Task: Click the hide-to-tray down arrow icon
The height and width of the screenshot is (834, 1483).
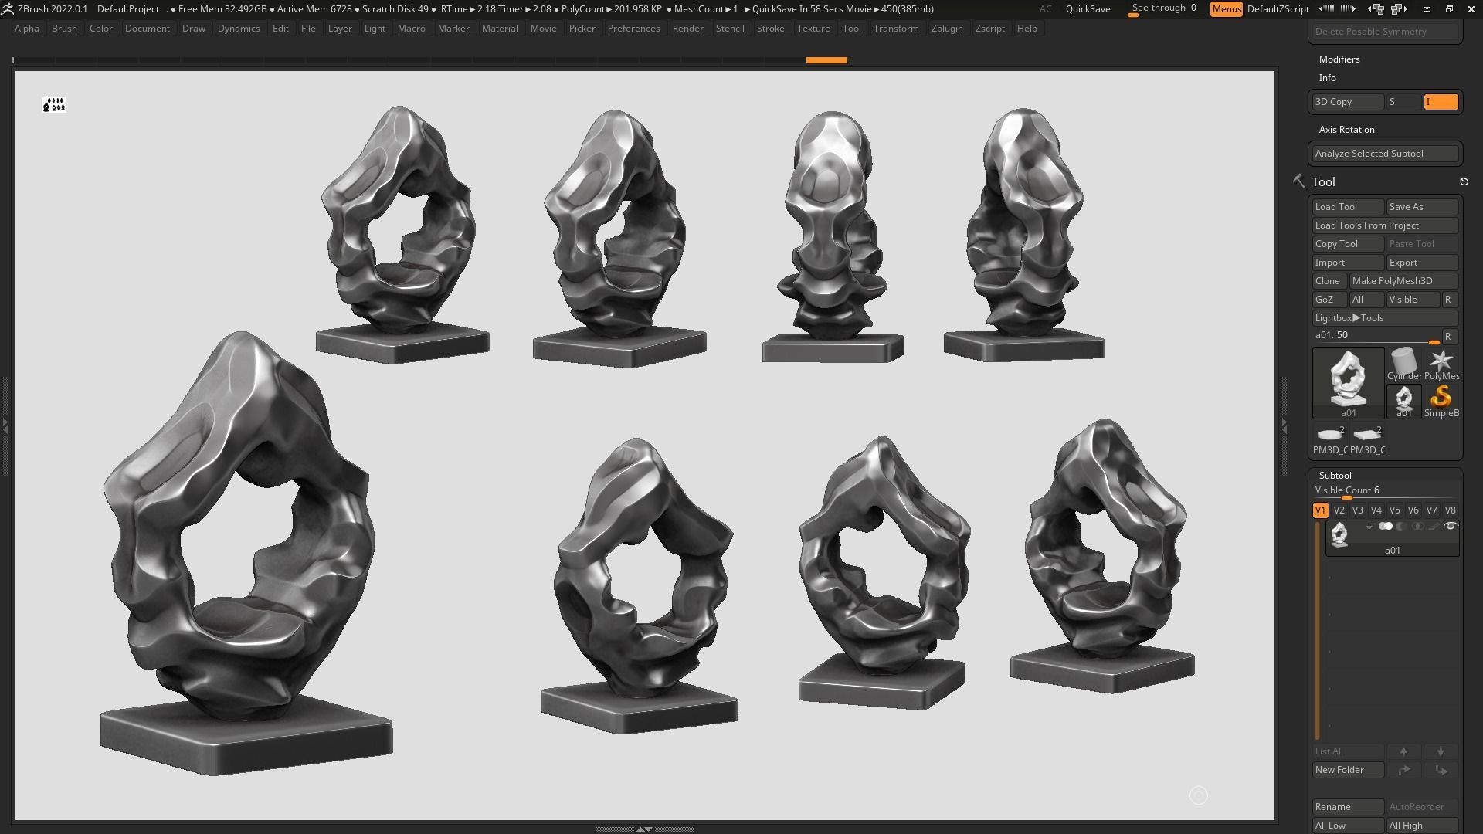Action: point(1427,9)
